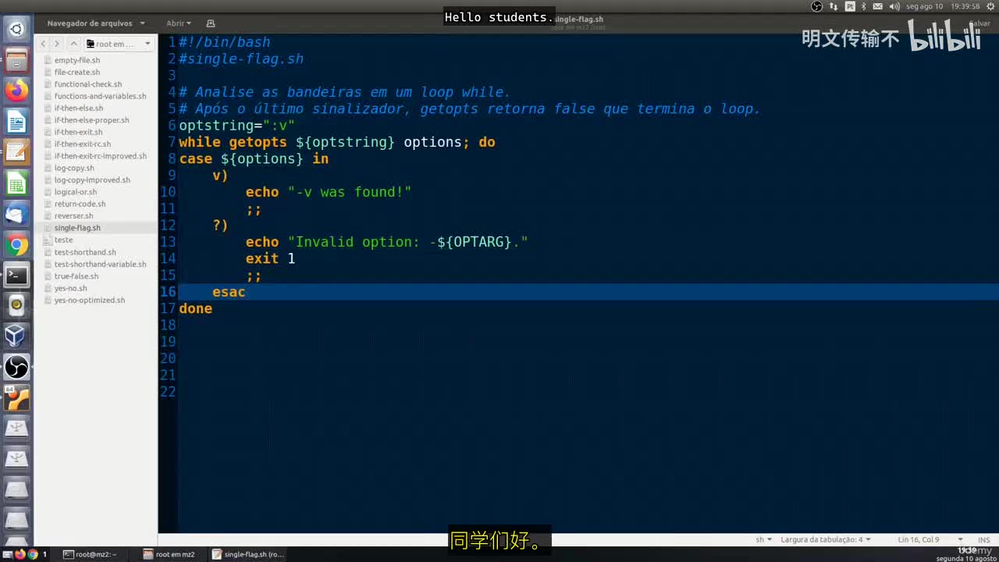The width and height of the screenshot is (999, 562).
Task: Open the Lin 16, Col 9 position dropdown
Action: pos(930,539)
